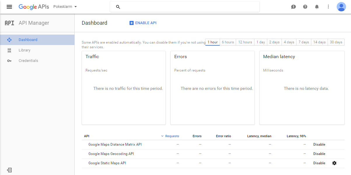Select the 2 days time range
This screenshot has width=351, height=175.
pyautogui.click(x=274, y=42)
